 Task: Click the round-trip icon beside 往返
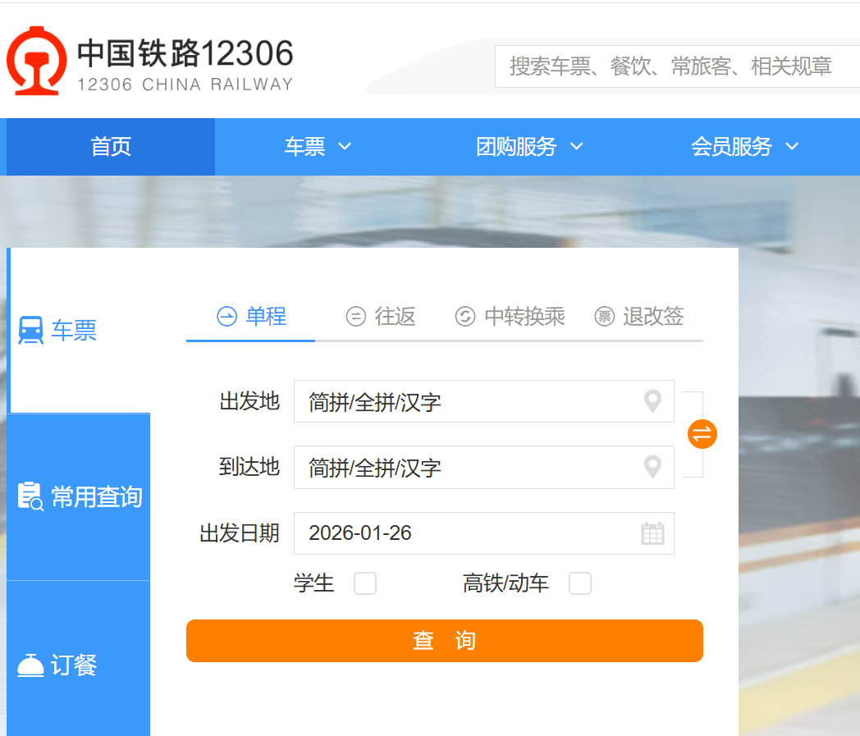coord(355,316)
